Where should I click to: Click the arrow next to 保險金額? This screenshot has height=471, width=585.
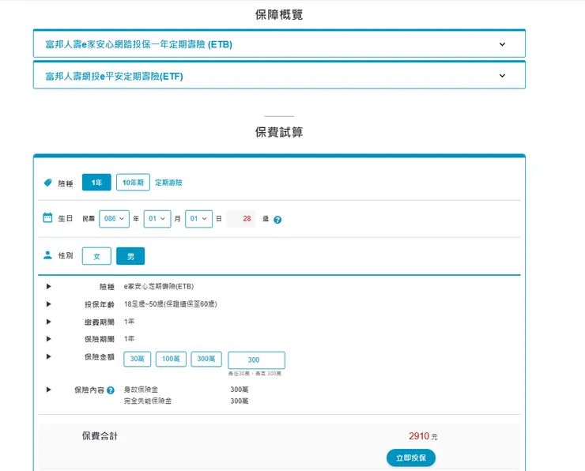pyautogui.click(x=48, y=356)
